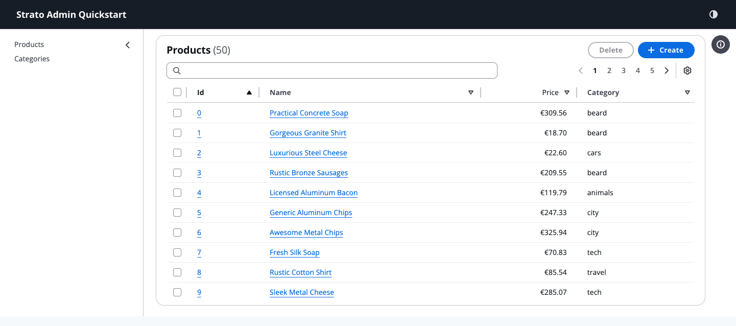Open the Price column filter dropdown
Viewport: 736px width, 326px height.
point(567,92)
